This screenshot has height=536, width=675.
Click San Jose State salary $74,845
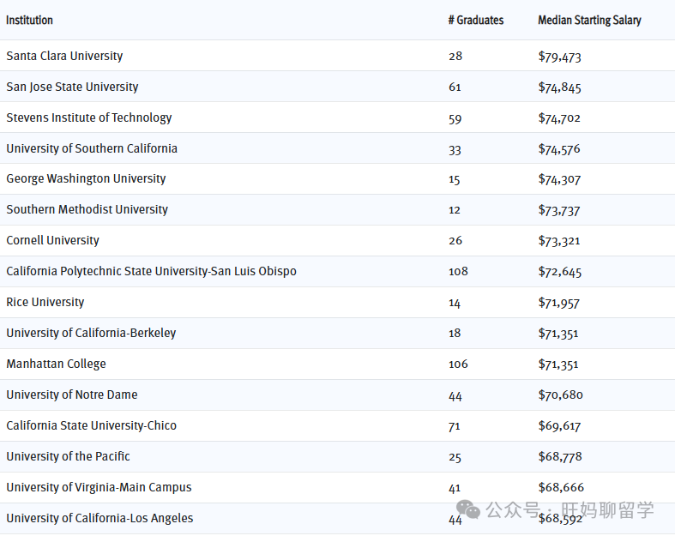559,87
